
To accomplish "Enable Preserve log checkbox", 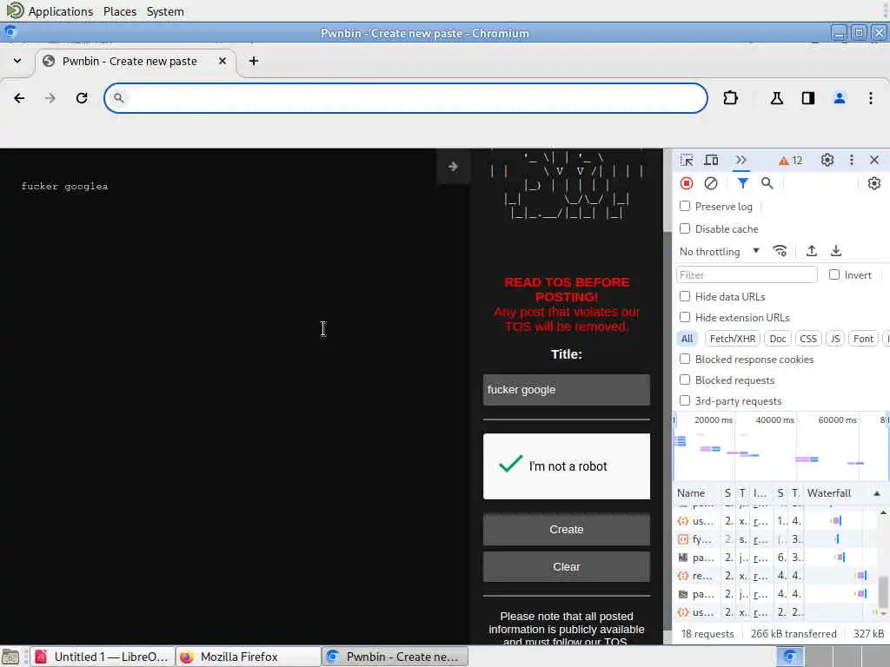I will point(685,206).
